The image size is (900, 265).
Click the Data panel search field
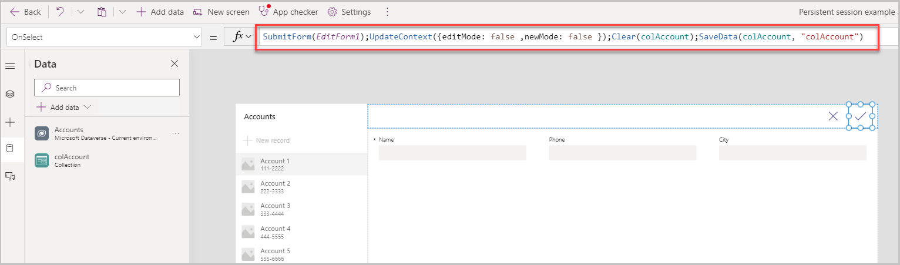[107, 88]
